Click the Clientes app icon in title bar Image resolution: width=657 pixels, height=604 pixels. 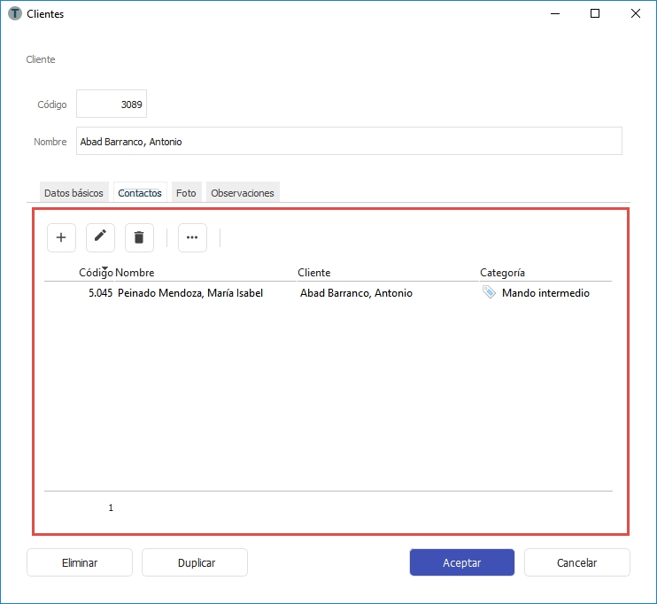click(14, 14)
